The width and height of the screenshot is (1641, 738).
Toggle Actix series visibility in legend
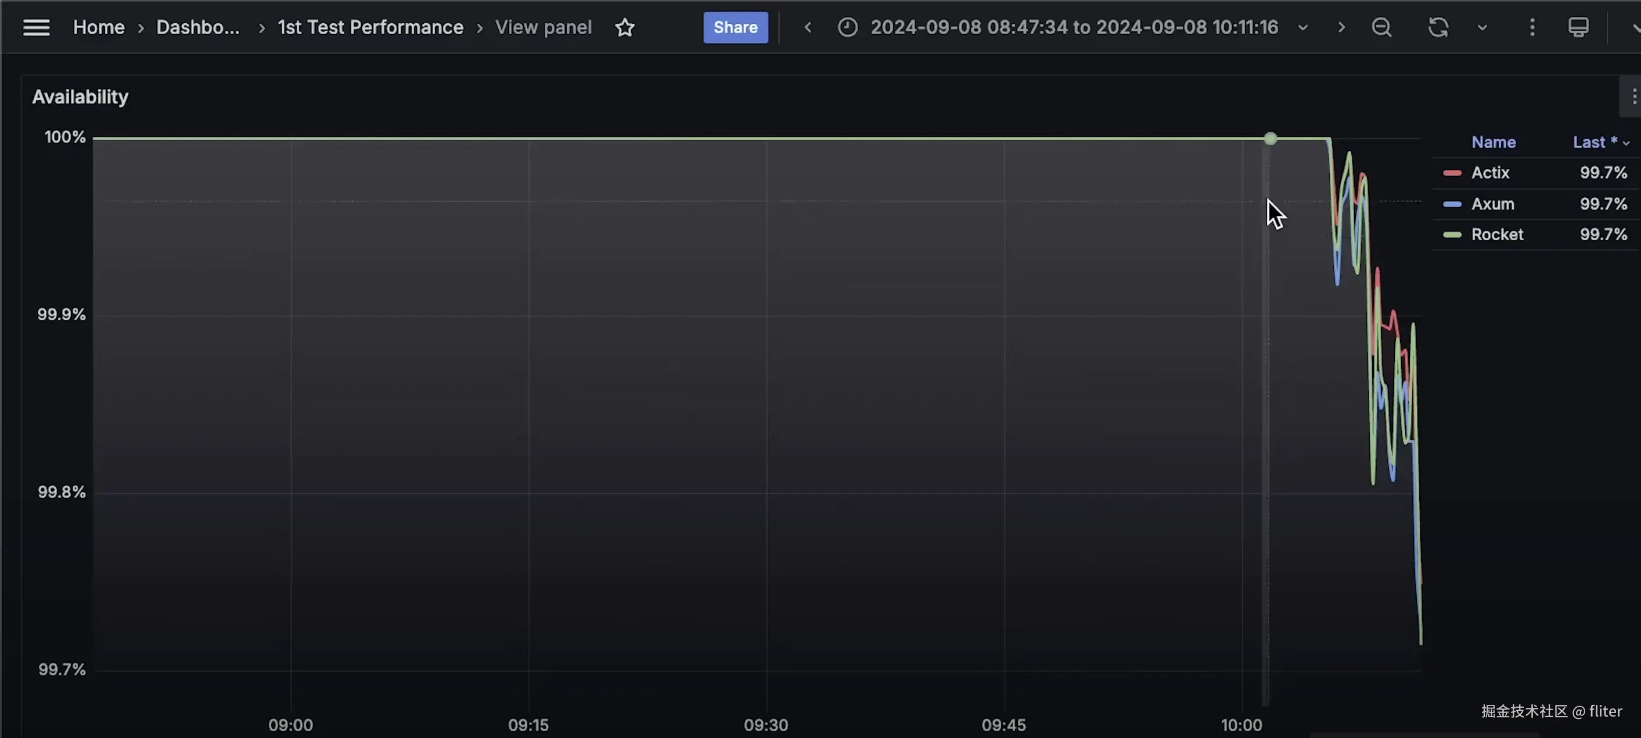click(1490, 172)
